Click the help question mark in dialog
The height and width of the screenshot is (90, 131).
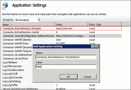tap(93, 46)
